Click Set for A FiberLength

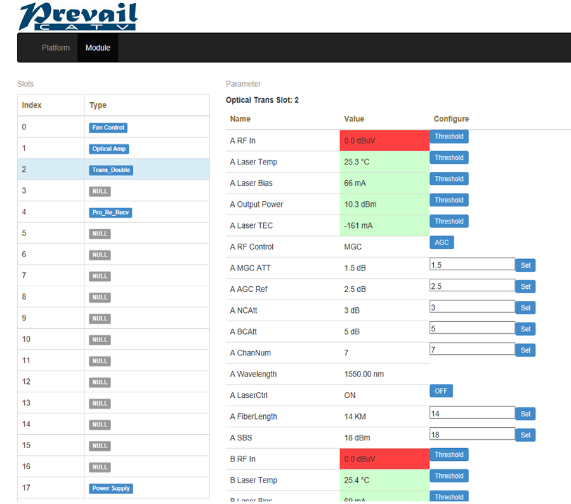pos(525,414)
